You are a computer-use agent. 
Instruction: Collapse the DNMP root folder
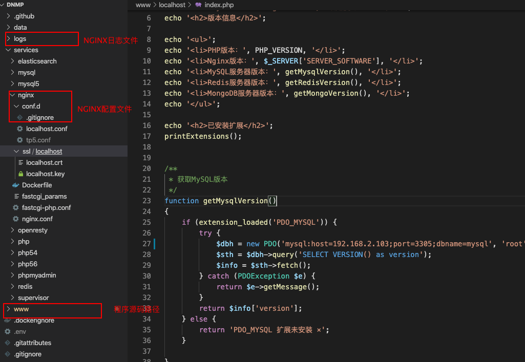[3, 5]
